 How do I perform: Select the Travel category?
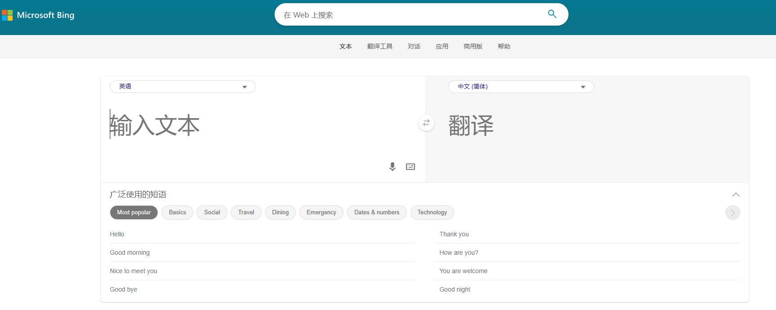coord(246,213)
